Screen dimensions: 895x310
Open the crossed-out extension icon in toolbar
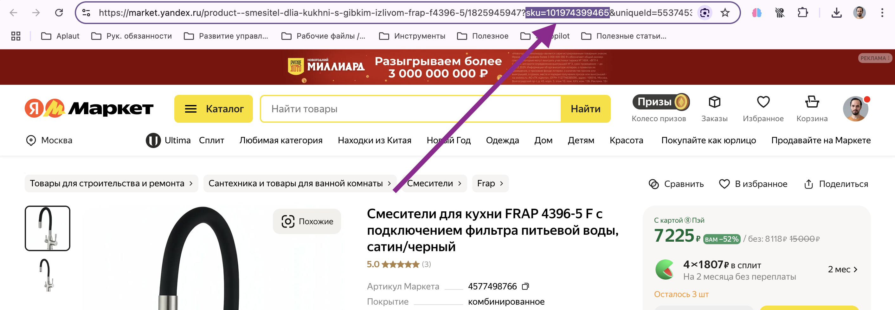(780, 13)
